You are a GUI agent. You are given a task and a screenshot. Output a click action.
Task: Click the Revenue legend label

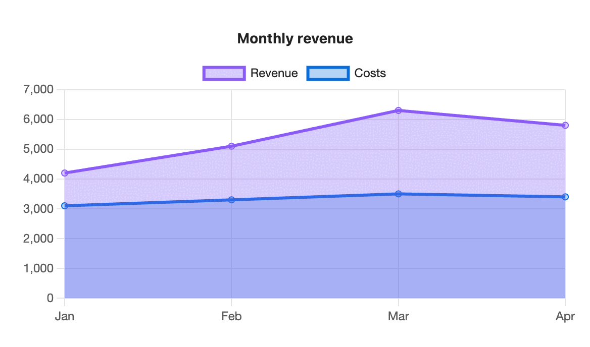274,73
